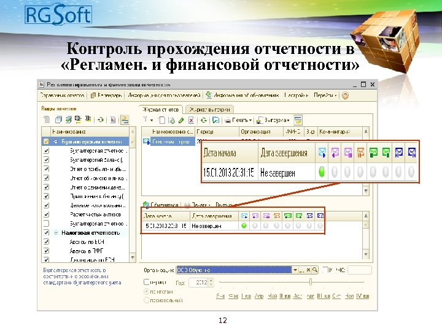The image size is (442, 331).
Task: Select the по итогам radio button
Action: coord(146,292)
